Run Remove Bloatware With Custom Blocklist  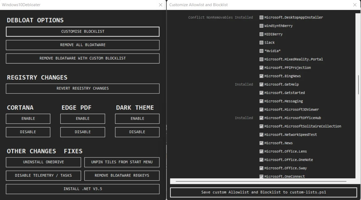click(x=83, y=58)
